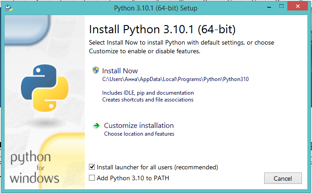Click the 'Install launcher for all users (recommended)' label
The width and height of the screenshot is (312, 193).
click(157, 167)
